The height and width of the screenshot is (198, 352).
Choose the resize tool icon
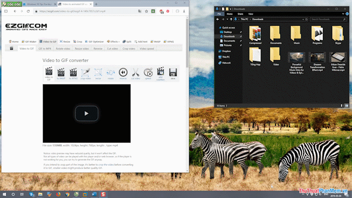point(98,73)
